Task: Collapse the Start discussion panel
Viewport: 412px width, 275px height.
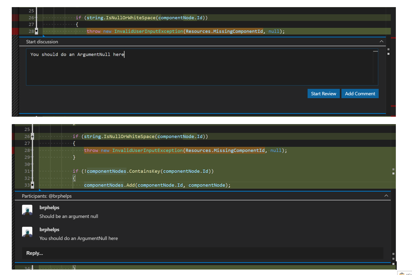Action: point(381,41)
